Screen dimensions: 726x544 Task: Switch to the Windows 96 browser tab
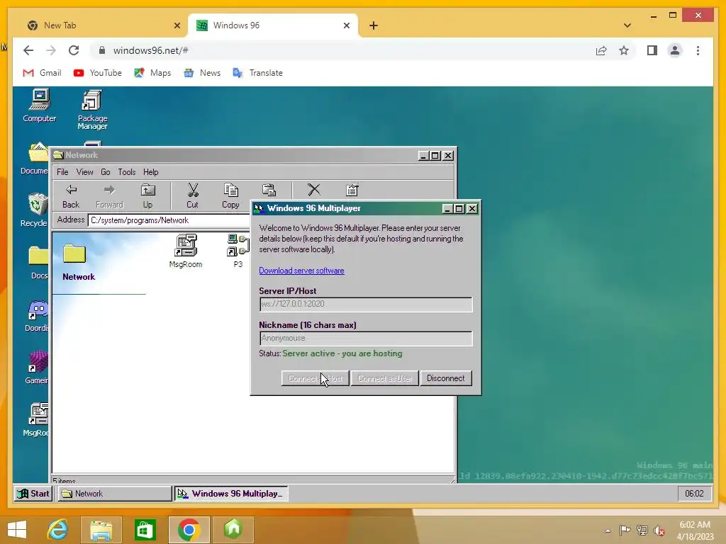[x=273, y=25]
